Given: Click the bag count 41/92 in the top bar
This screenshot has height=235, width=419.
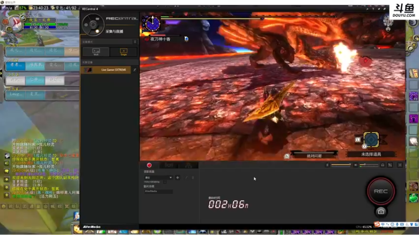Looking at the screenshot, I should tap(64, 8).
